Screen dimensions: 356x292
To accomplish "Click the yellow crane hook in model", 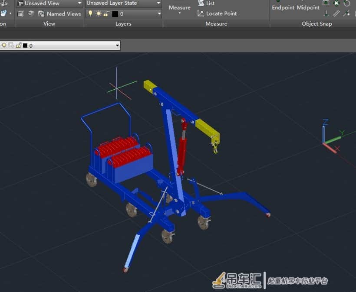I will click(x=215, y=148).
